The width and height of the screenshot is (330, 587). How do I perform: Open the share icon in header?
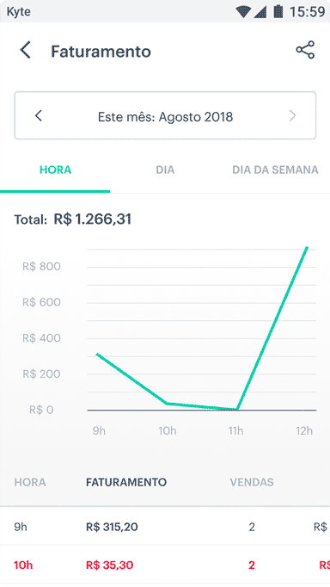click(x=305, y=50)
